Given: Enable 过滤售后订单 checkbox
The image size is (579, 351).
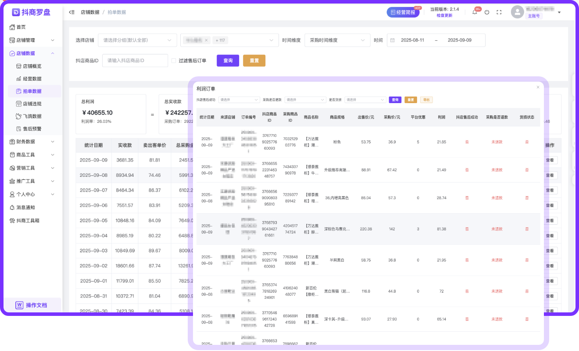Looking at the screenshot, I should tap(174, 61).
